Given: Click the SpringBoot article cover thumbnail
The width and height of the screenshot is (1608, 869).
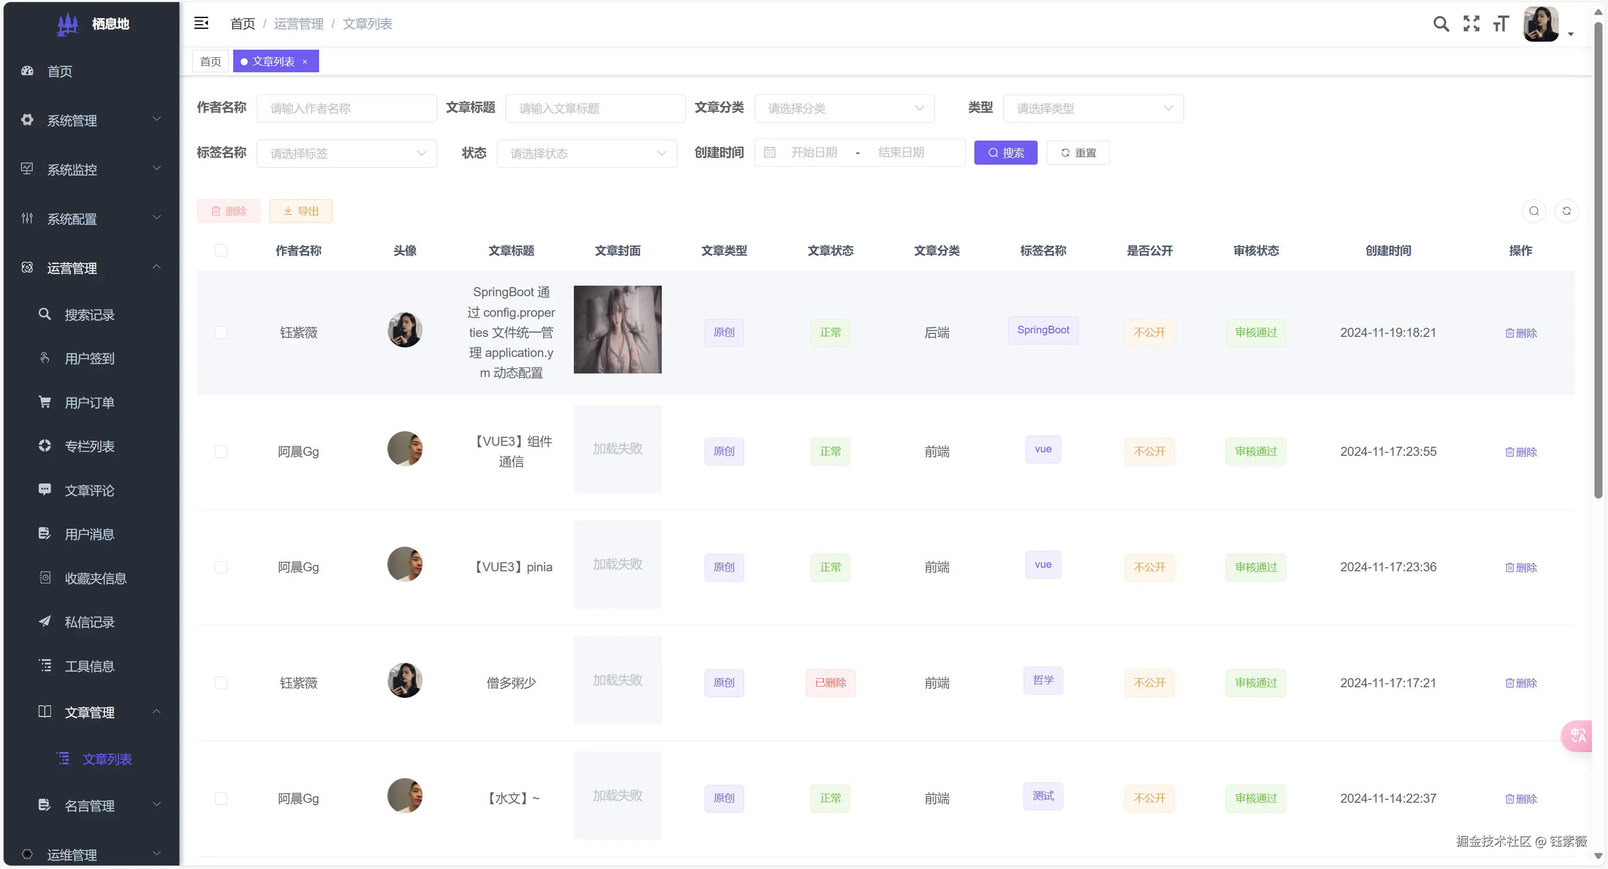Looking at the screenshot, I should click(618, 329).
